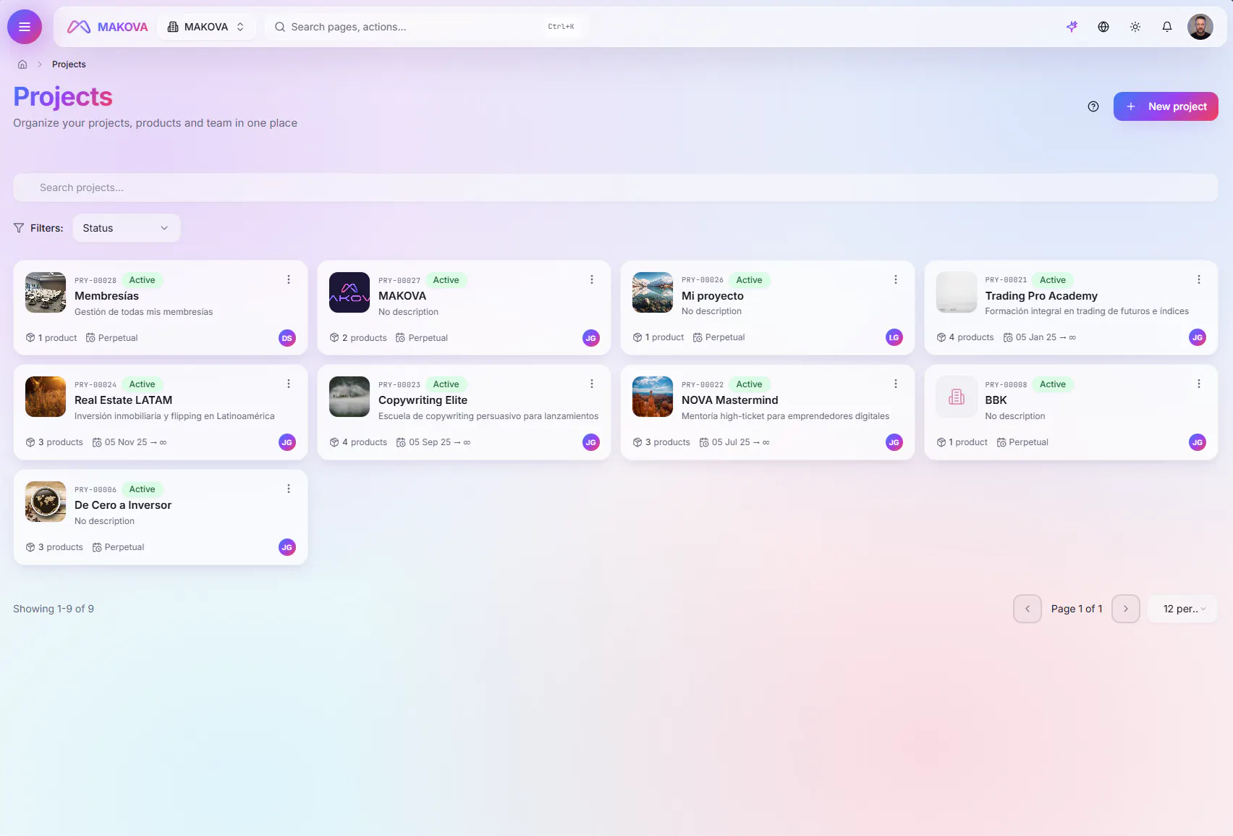Open Trading Pro Academy project title
Viewport: 1233px width, 836px height.
pos(1041,296)
